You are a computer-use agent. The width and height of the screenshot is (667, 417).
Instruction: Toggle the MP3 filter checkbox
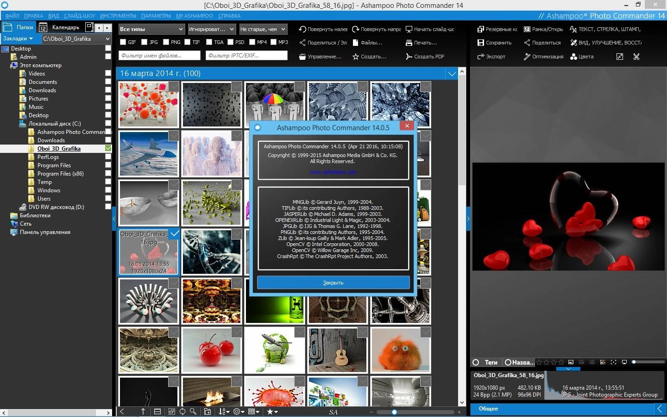273,42
